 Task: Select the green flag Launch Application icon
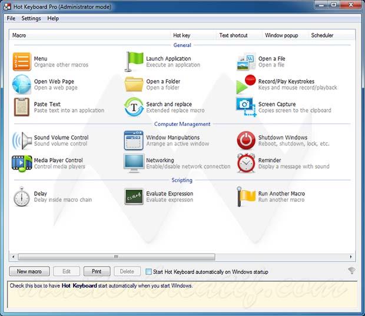[134, 61]
